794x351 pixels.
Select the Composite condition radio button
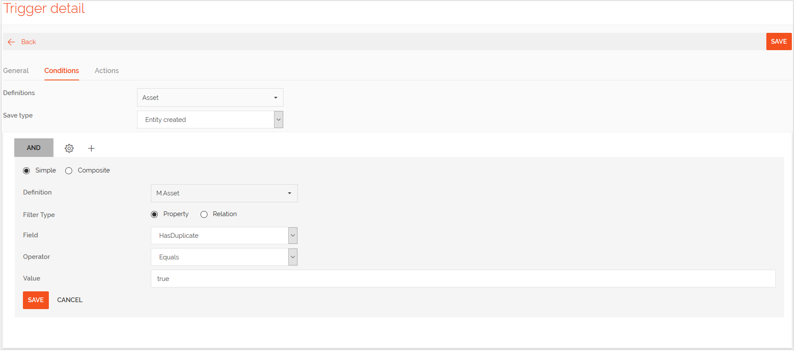(x=68, y=170)
